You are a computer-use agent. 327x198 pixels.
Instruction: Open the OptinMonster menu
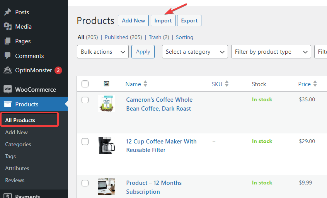(x=34, y=70)
